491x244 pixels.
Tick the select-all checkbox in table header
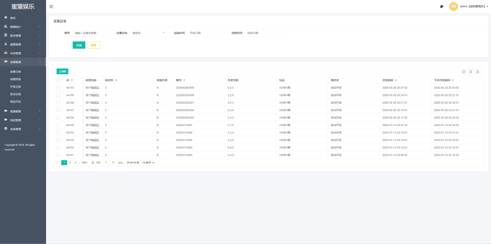pos(58,80)
